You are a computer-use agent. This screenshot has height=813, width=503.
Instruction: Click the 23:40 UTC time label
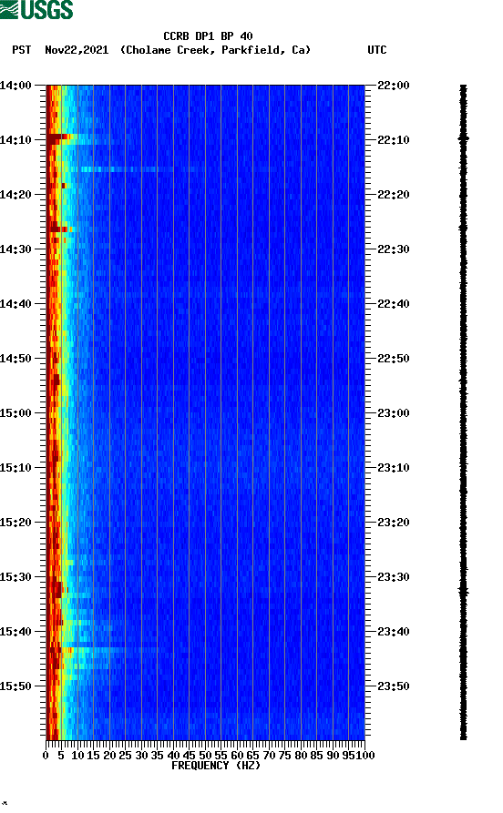pyautogui.click(x=394, y=632)
